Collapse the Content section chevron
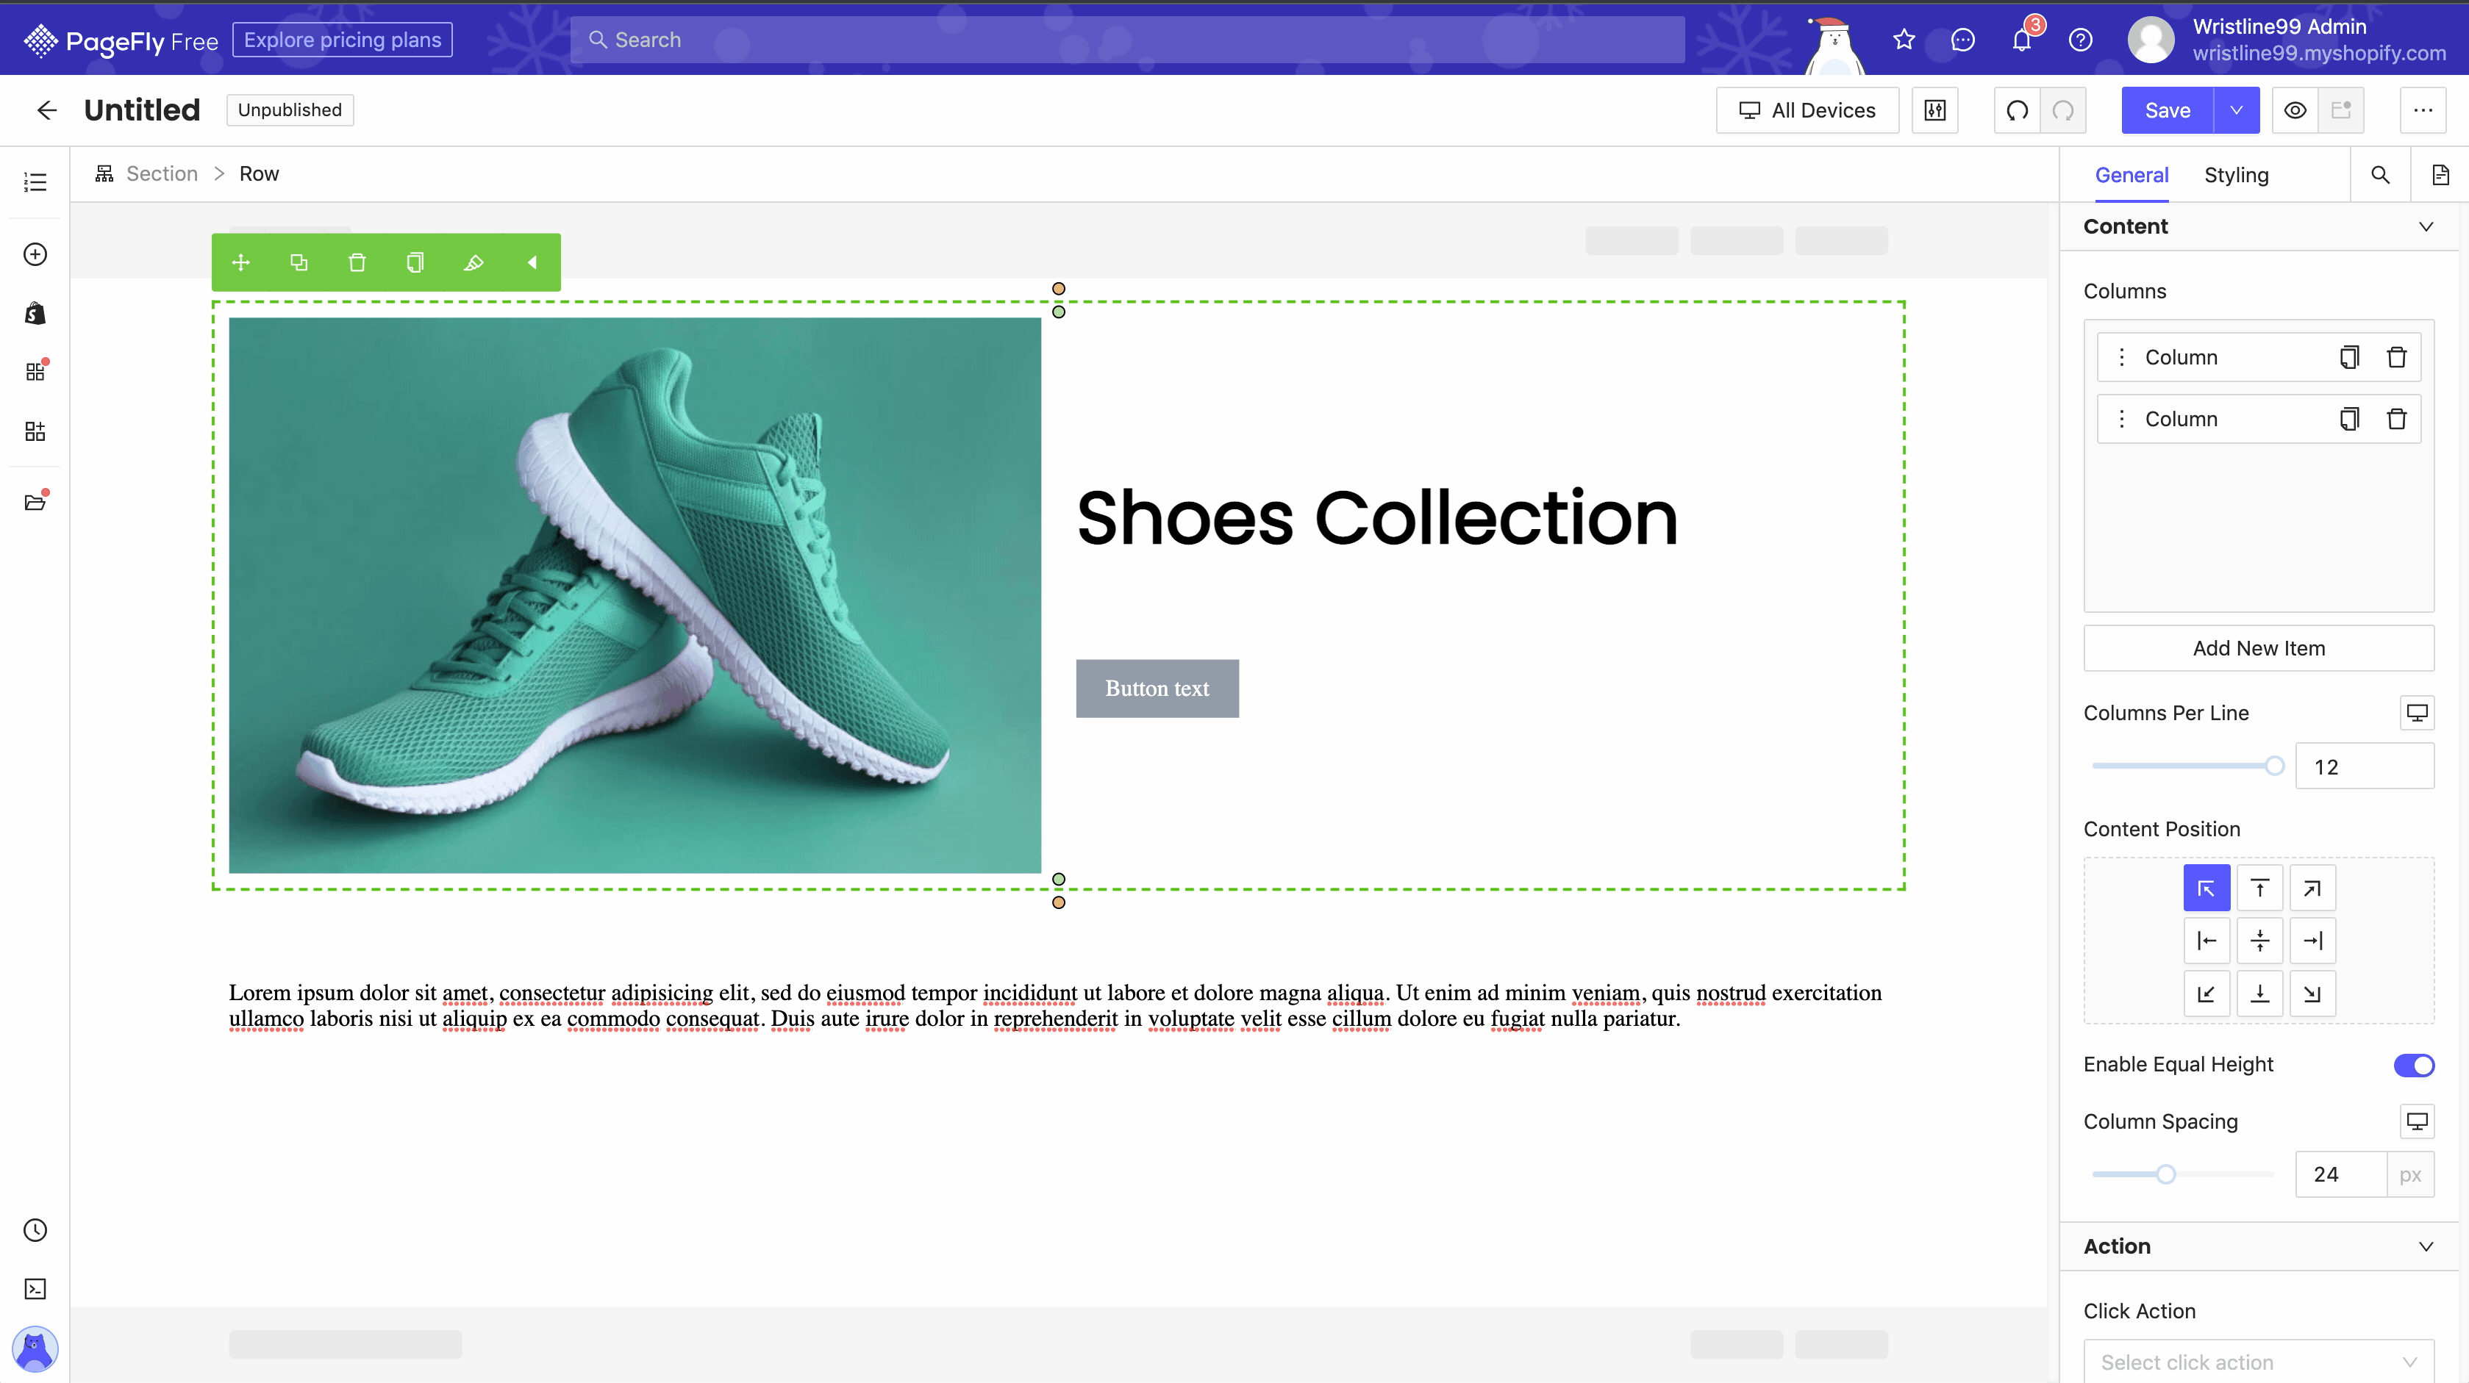The height and width of the screenshot is (1383, 2469). pos(2426,227)
